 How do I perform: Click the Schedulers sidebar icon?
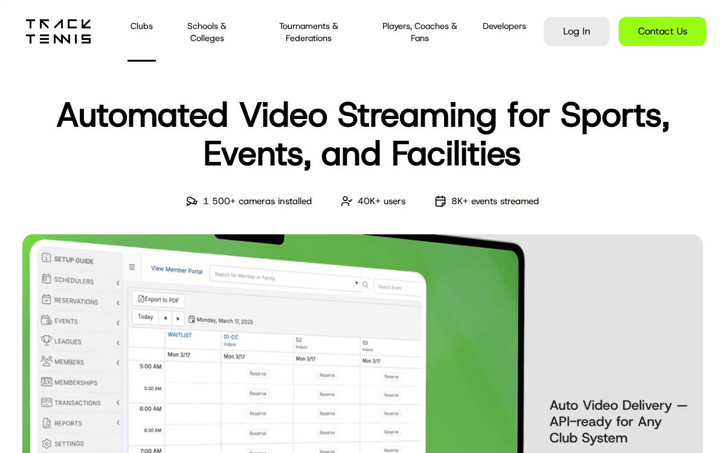47,278
